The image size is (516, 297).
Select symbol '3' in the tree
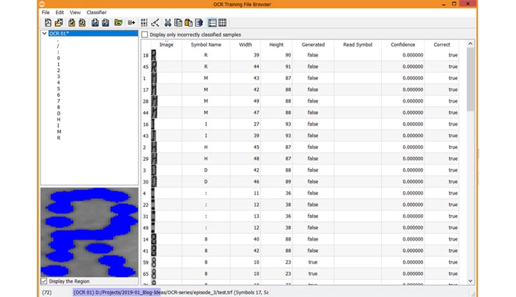[x=58, y=76]
